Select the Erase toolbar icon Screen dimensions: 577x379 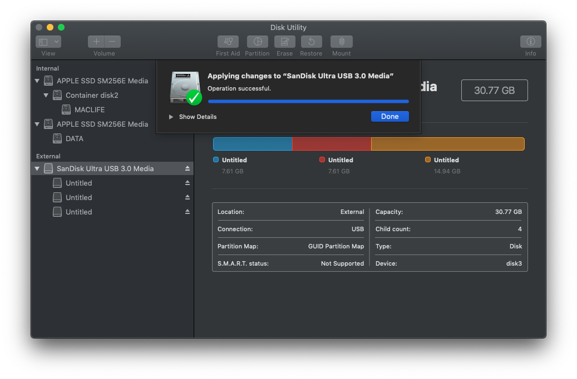tap(284, 41)
